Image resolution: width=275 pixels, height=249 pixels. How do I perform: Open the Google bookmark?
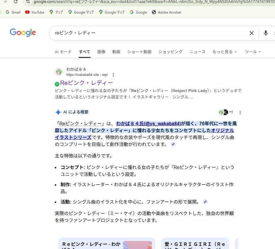(138, 12)
